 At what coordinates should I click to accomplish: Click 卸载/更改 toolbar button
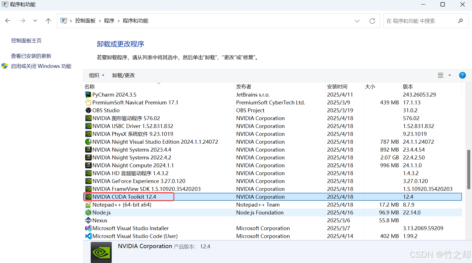point(124,75)
